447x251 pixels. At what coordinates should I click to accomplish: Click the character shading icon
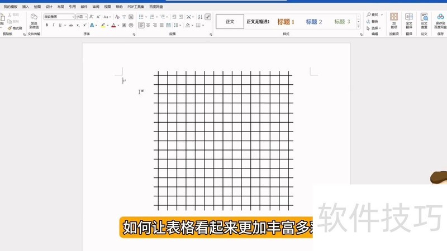tap(124, 25)
